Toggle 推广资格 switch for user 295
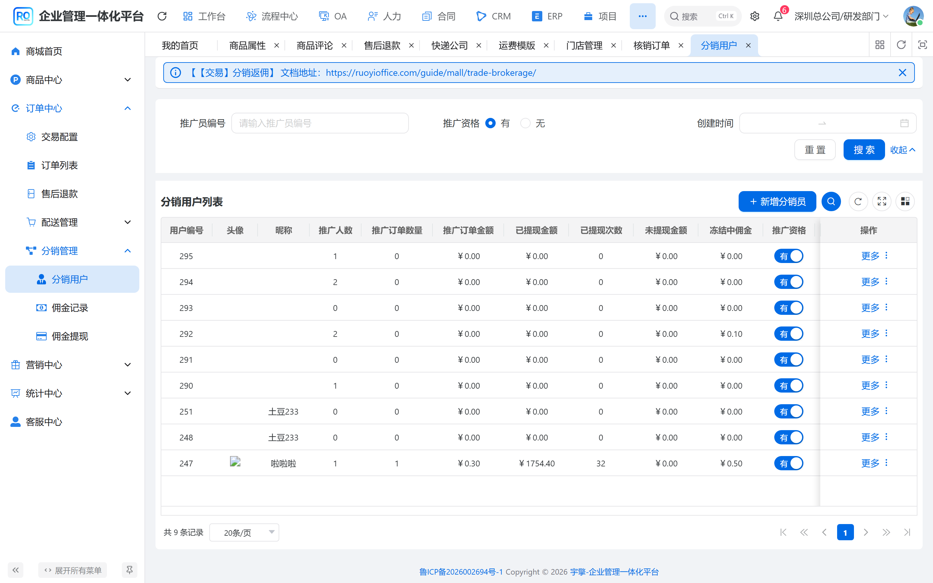Viewport: 933px width, 583px height. pyautogui.click(x=789, y=256)
